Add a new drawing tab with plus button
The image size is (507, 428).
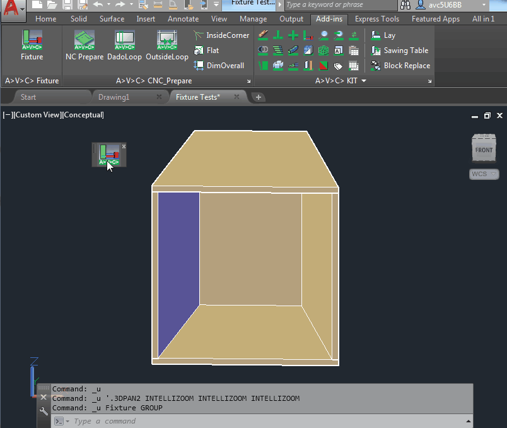pos(259,97)
